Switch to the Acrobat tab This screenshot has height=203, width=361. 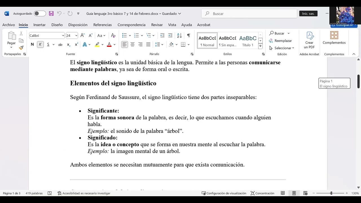tap(204, 25)
